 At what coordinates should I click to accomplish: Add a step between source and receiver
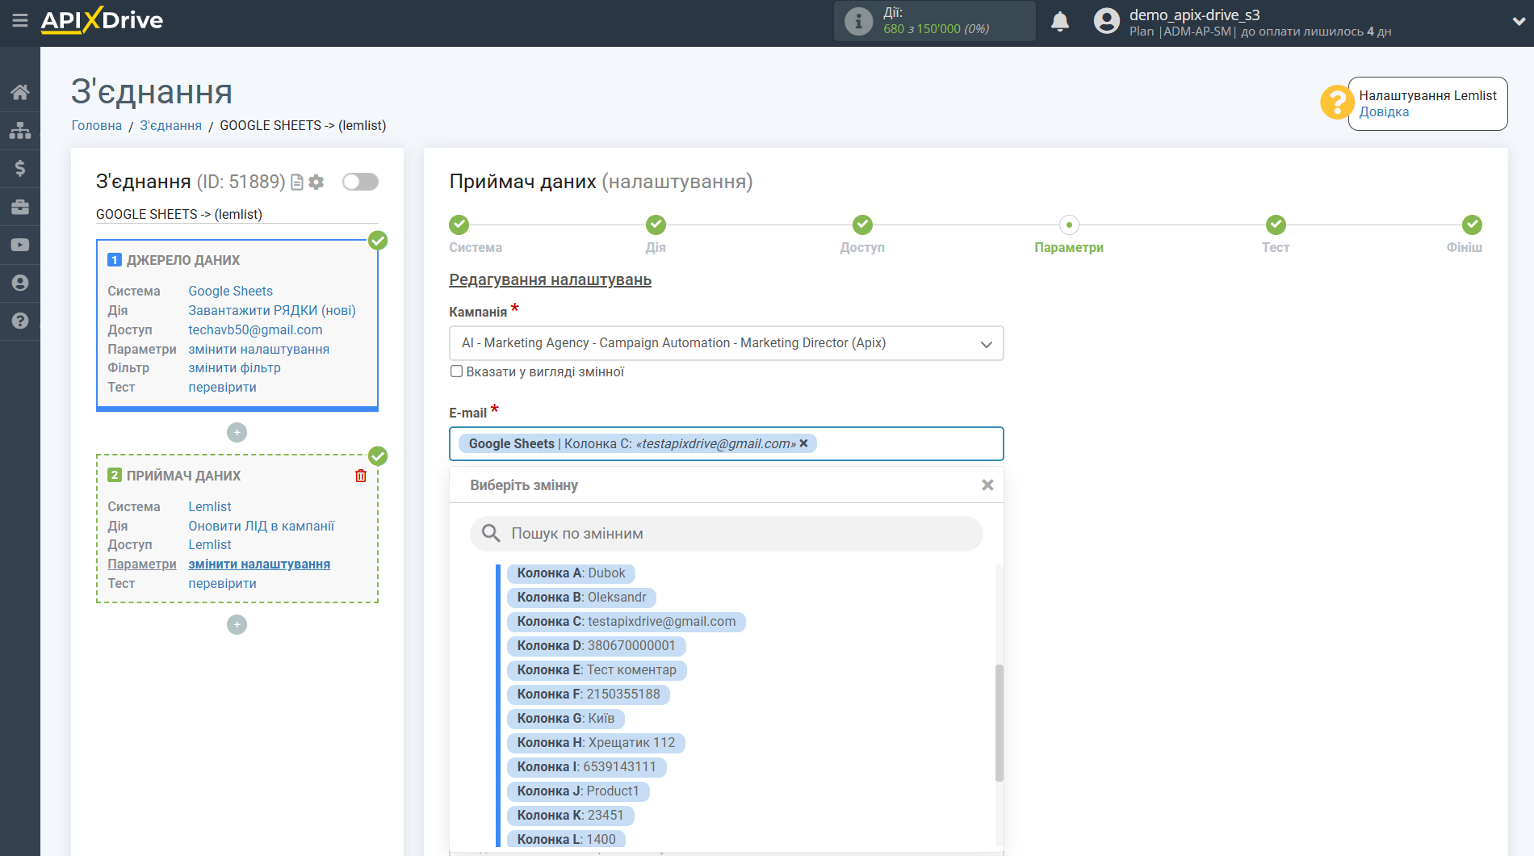(237, 433)
